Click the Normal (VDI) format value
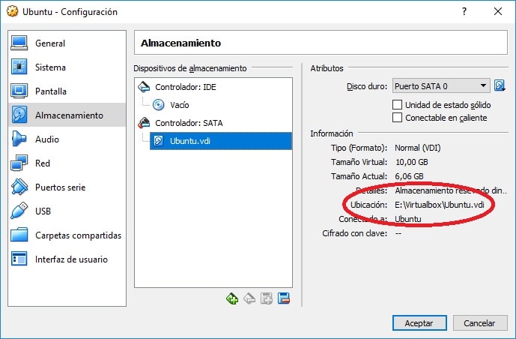516x339 pixels. click(x=417, y=148)
